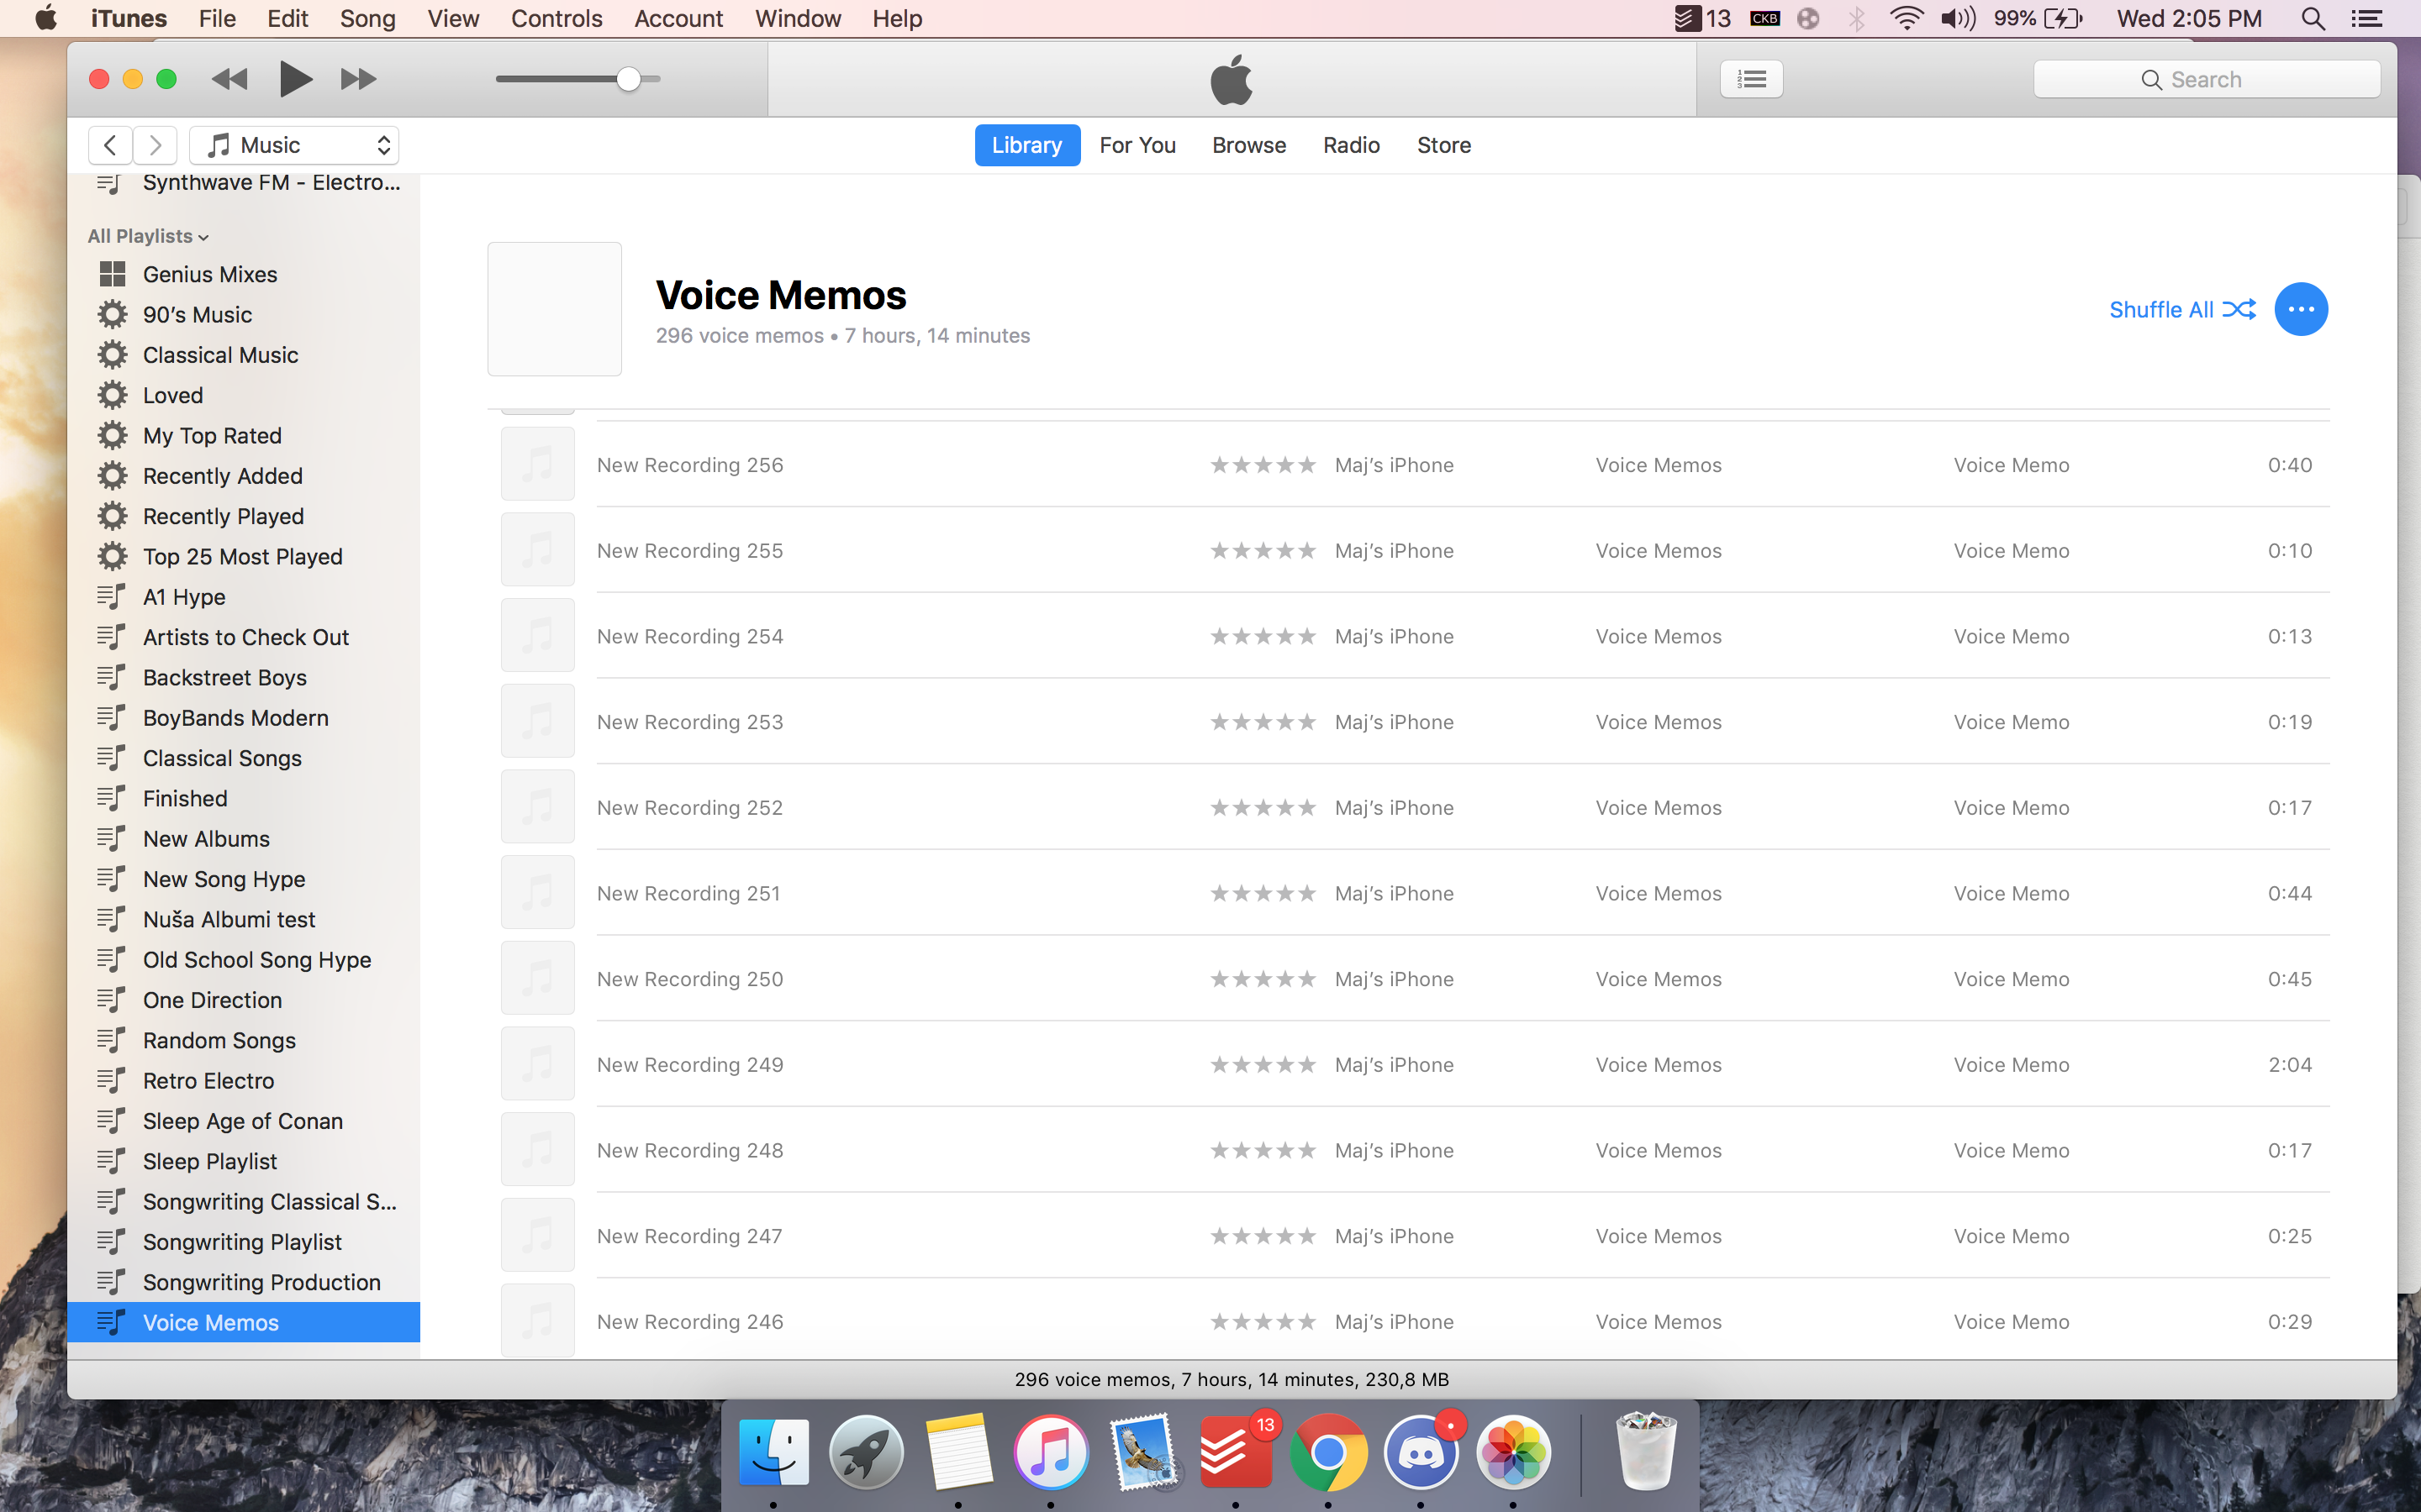Image resolution: width=2421 pixels, height=1512 pixels.
Task: Switch to the For You tab
Action: tap(1137, 145)
